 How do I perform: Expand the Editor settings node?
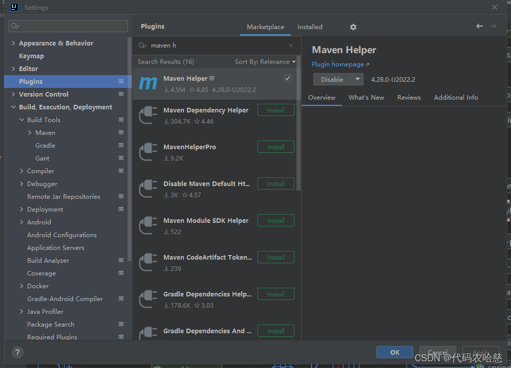(13, 68)
